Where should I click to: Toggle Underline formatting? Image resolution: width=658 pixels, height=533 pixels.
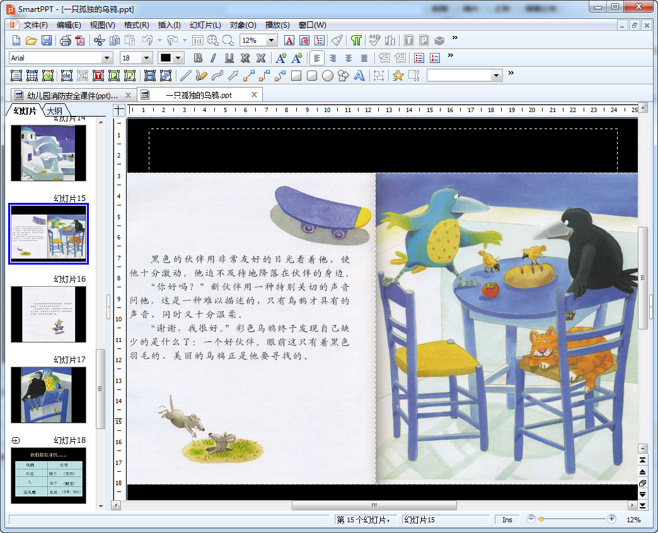(229, 58)
